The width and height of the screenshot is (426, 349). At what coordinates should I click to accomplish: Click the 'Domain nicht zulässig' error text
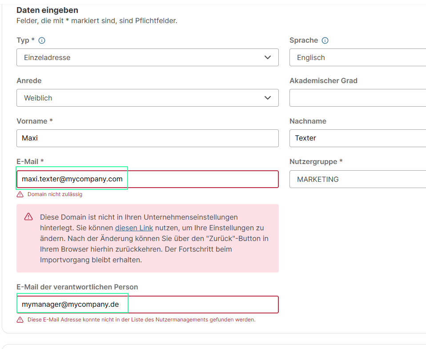point(55,194)
